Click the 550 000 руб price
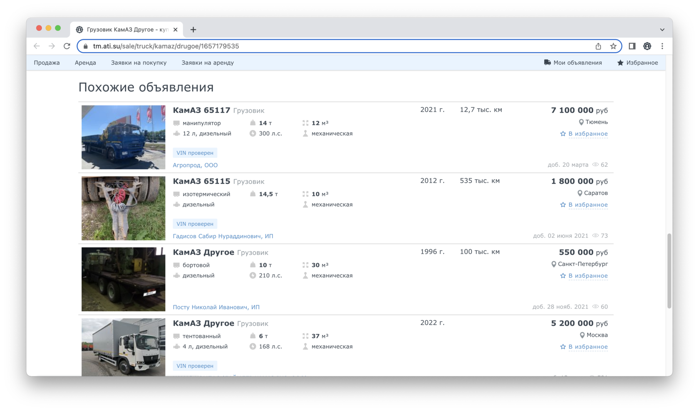699x411 pixels. tap(583, 253)
